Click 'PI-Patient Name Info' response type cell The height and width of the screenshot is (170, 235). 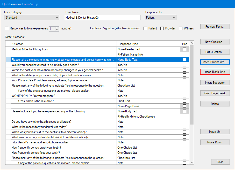point(148,54)
